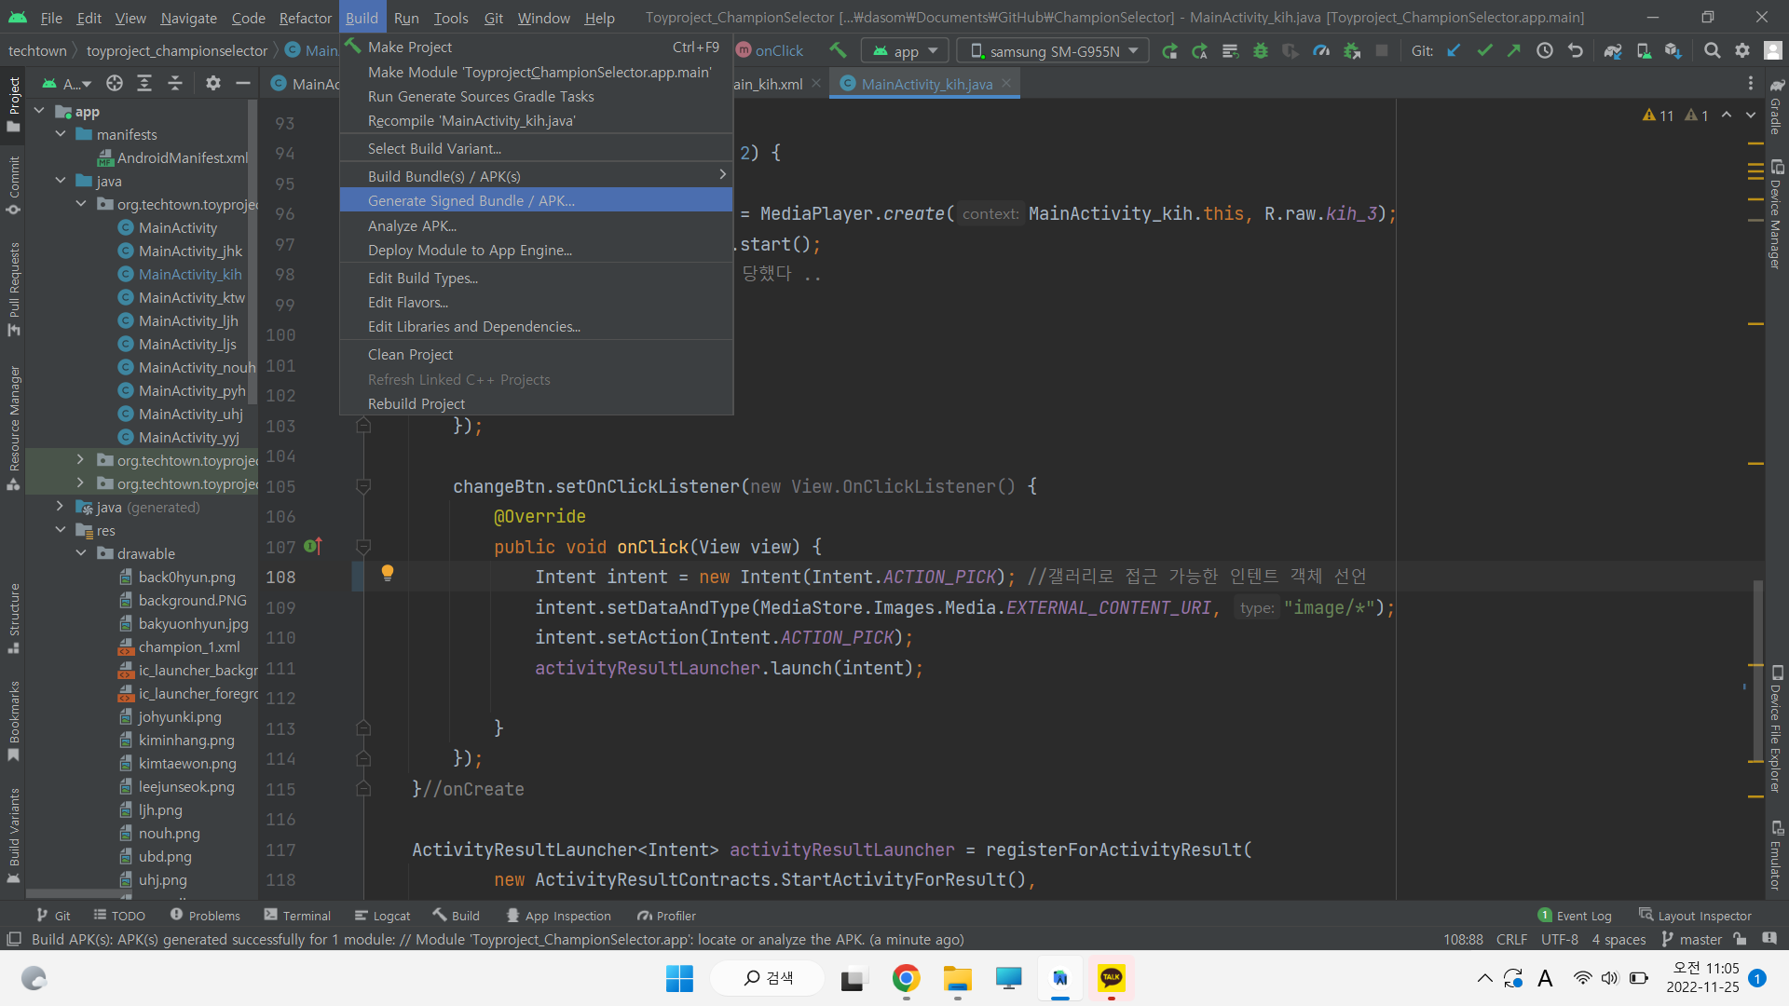Viewport: 1789px width, 1006px height.
Task: Click the Run app rerun icon
Action: (x=1169, y=50)
